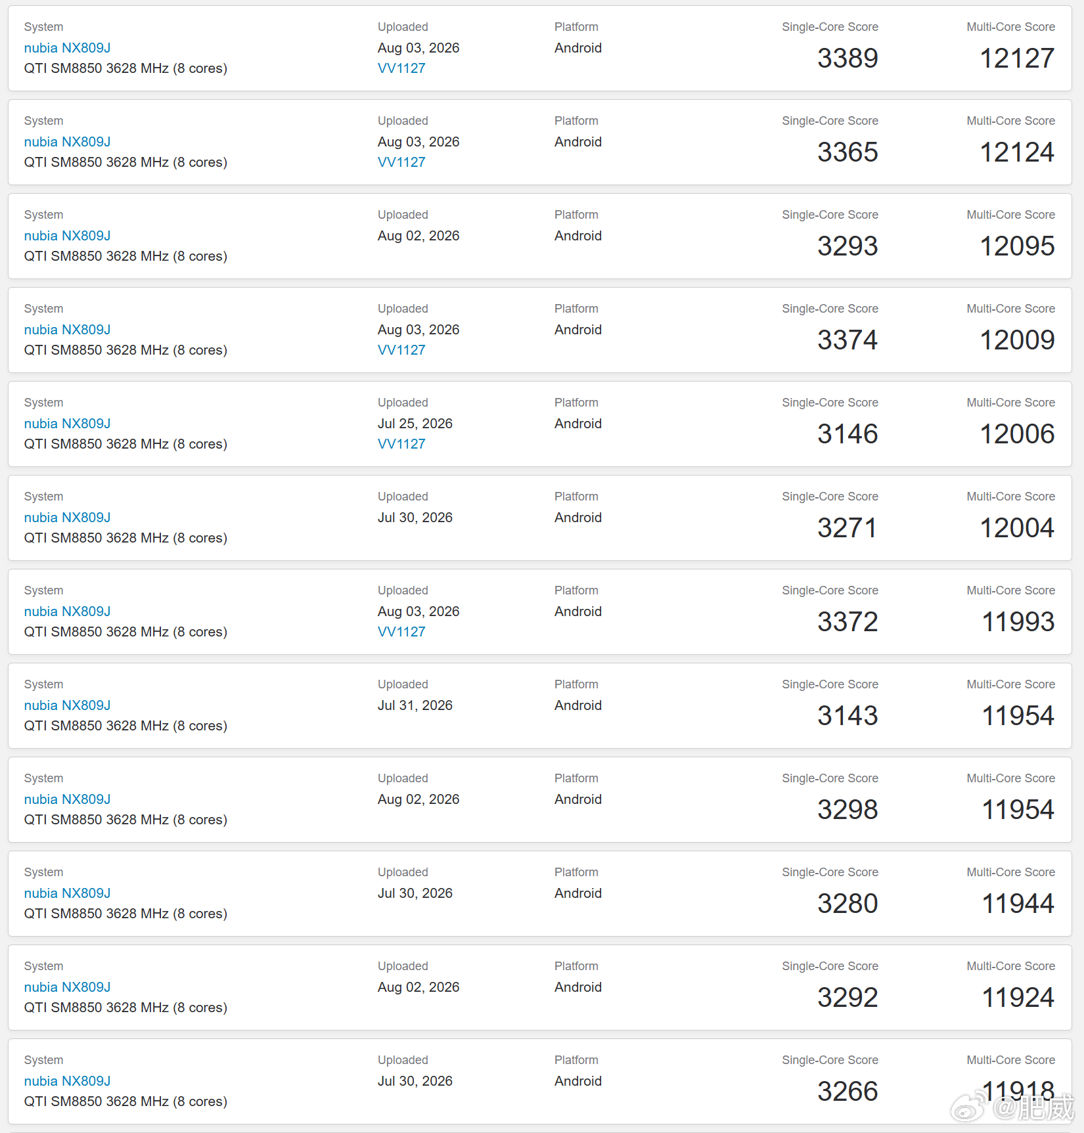
Task: Click VV1127 uploader link on the 3372 result
Action: 401,632
